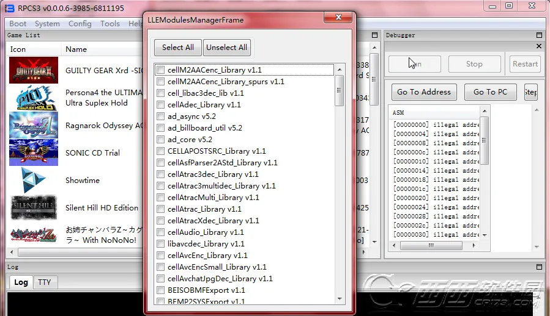The image size is (550, 316).
Task: Click the GUILTY GEAR Xrd game icon
Action: (x=34, y=70)
